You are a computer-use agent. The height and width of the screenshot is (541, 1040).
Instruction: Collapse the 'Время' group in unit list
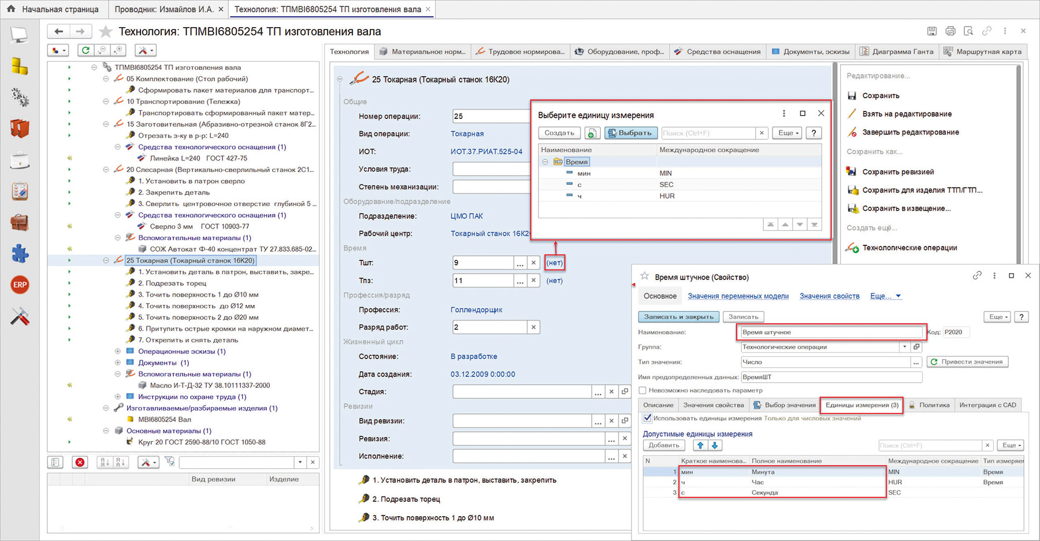[545, 162]
